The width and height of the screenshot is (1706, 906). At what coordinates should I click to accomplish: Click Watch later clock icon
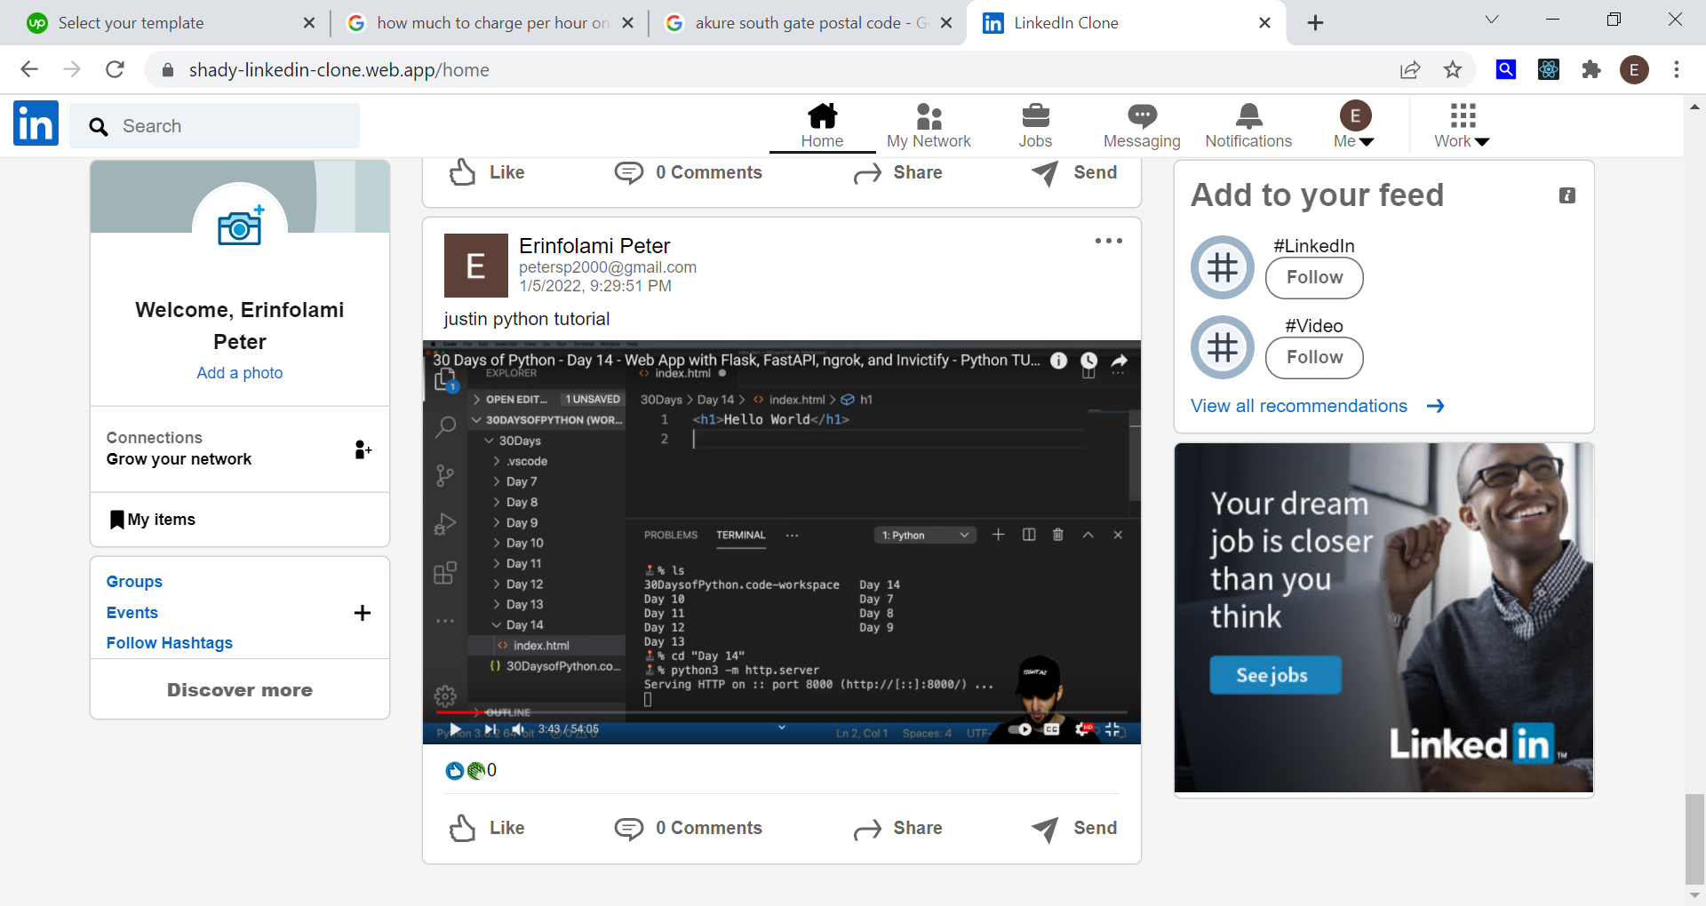click(x=1088, y=361)
